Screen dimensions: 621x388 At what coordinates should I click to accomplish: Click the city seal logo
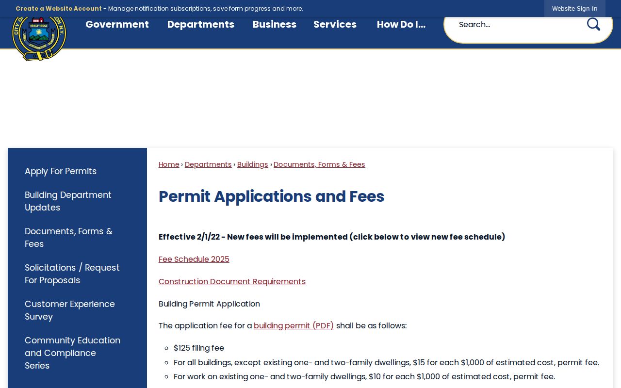39,38
